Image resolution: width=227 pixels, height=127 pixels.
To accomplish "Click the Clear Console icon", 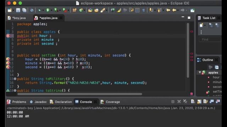I will pos(193,102).
